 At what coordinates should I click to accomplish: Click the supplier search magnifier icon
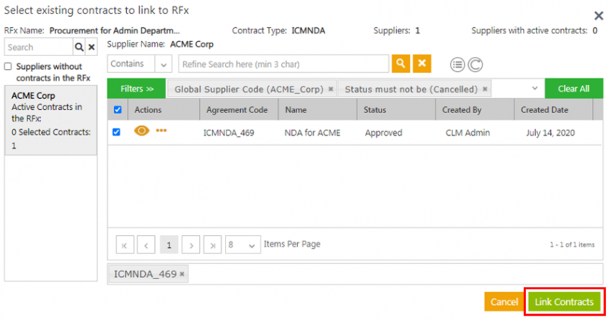pyautogui.click(x=78, y=47)
